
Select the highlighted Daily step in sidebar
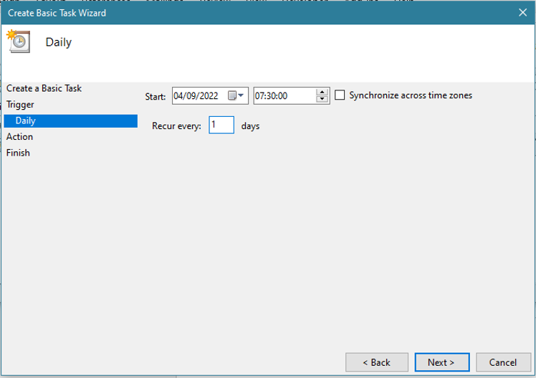(26, 121)
